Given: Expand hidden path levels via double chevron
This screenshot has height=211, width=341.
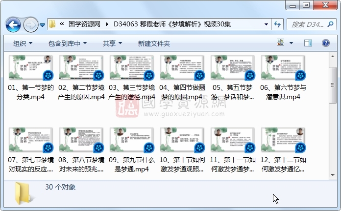Looking at the screenshot, I should [62, 24].
